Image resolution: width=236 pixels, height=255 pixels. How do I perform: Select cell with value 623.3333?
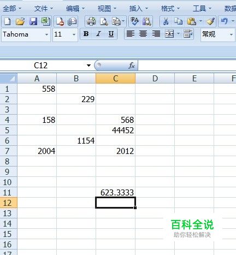point(116,192)
